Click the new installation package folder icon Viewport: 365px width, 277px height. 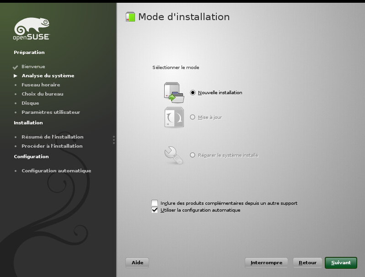174,93
